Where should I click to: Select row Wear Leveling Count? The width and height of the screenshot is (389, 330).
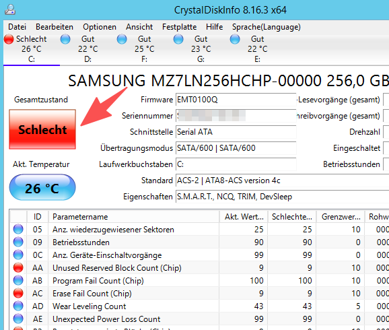pyautogui.click(x=199, y=306)
